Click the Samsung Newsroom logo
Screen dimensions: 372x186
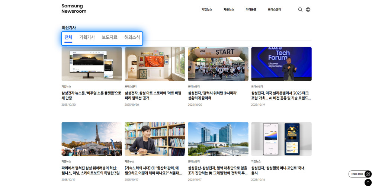74,9
